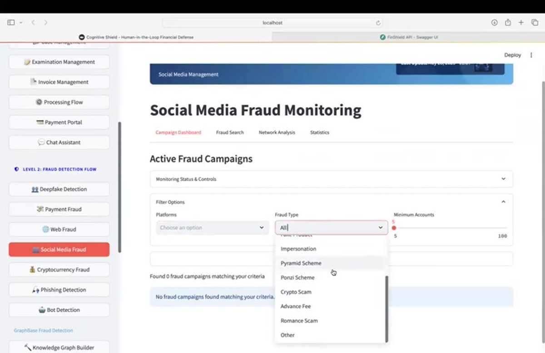This screenshot has height=353, width=545.
Task: Select Social Media Fraud in sidebar
Action: (x=59, y=250)
